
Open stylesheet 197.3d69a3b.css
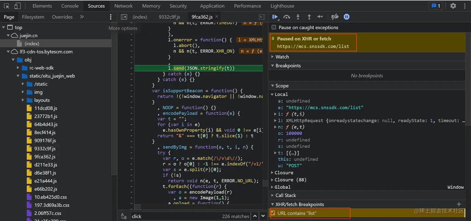52,205
